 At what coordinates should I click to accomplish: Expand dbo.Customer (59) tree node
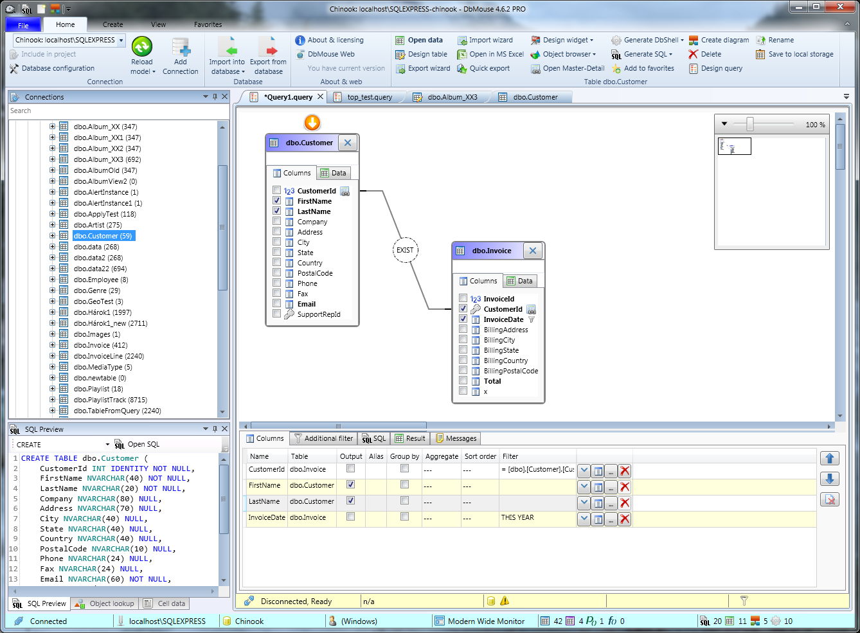point(52,236)
